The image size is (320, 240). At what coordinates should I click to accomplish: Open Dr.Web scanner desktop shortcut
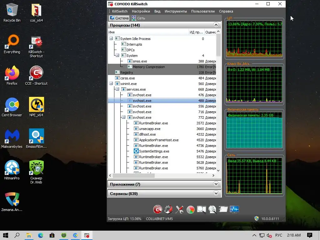click(36, 172)
